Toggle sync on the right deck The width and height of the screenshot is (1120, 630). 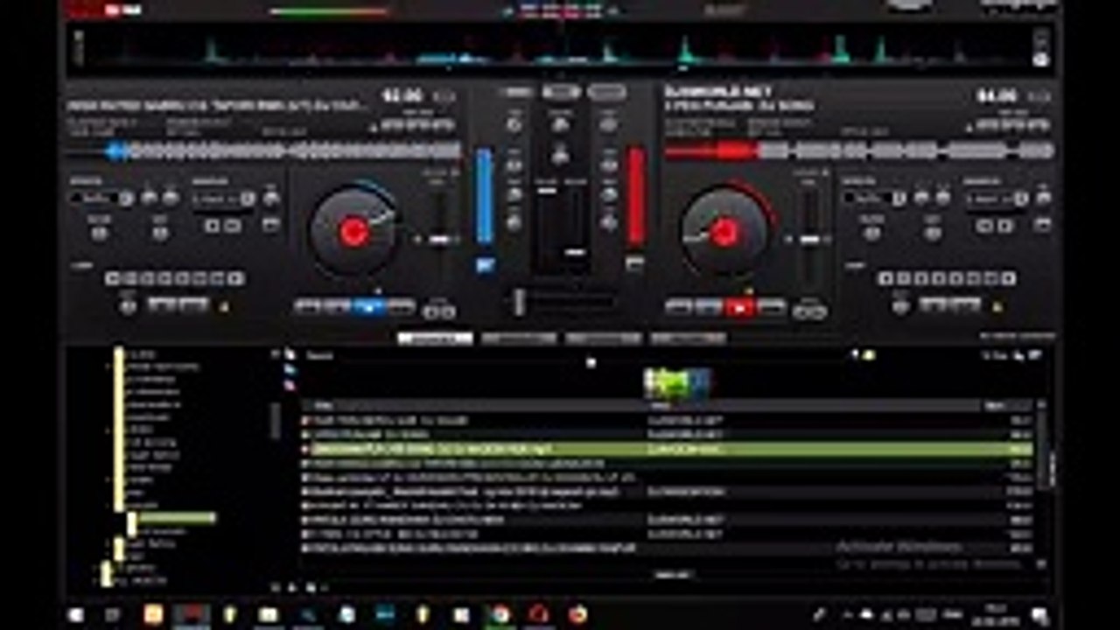(x=771, y=306)
